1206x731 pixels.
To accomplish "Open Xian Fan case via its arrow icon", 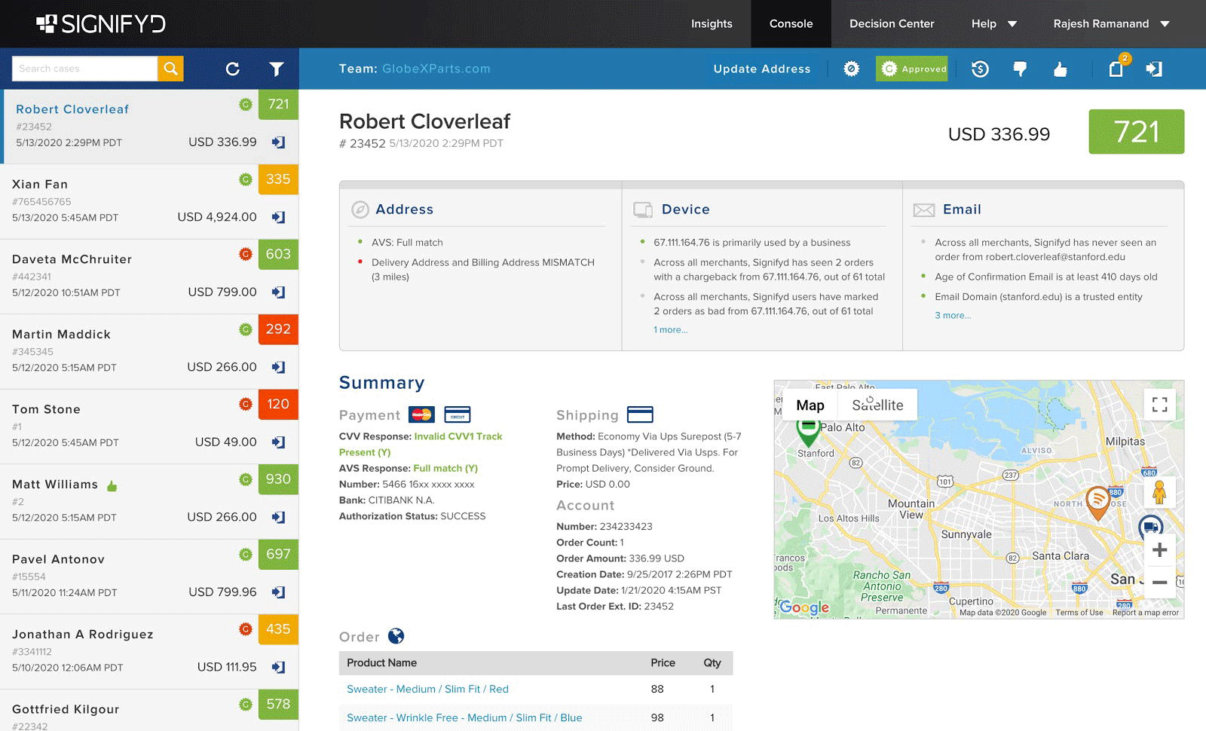I will click(278, 217).
